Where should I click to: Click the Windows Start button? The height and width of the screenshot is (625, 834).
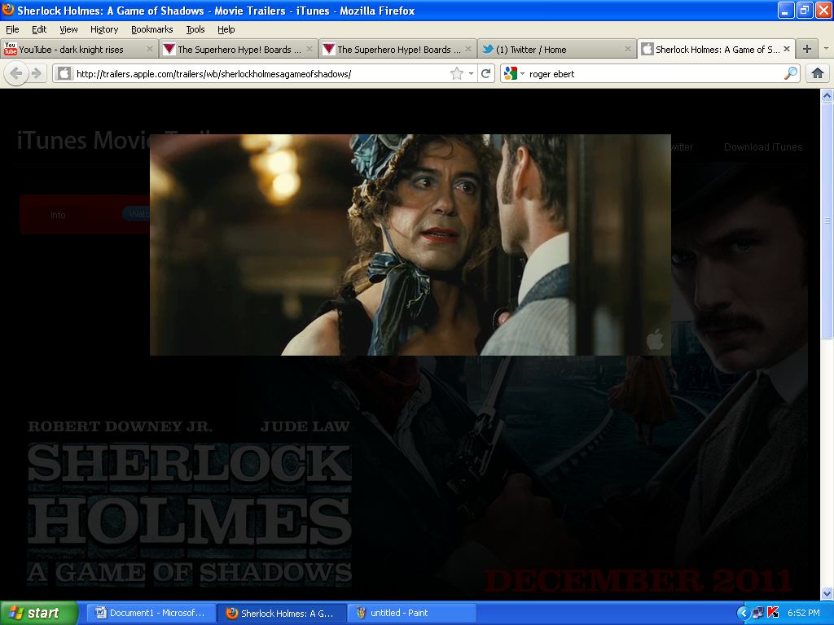point(38,613)
